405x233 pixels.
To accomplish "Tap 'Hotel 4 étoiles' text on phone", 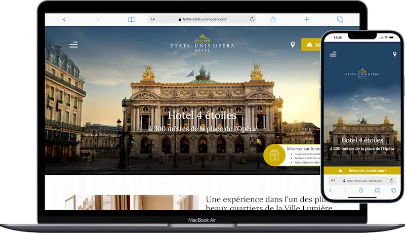I will tap(362, 140).
